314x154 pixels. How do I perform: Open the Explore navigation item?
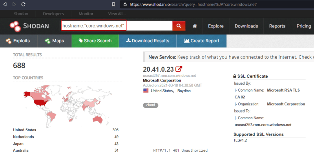click(215, 26)
